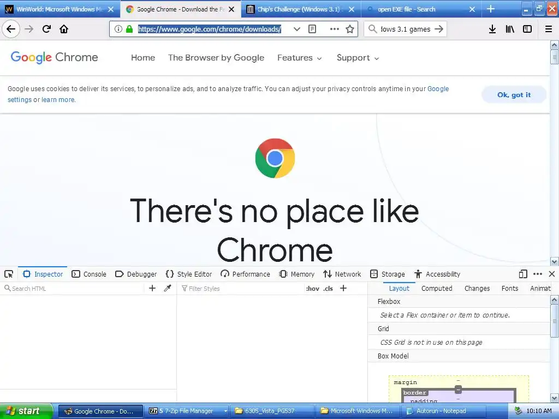Open a new browser tab

491,9
